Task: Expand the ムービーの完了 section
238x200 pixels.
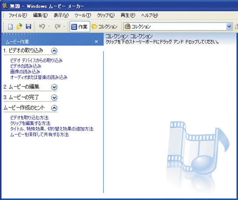Action: (x=54, y=97)
